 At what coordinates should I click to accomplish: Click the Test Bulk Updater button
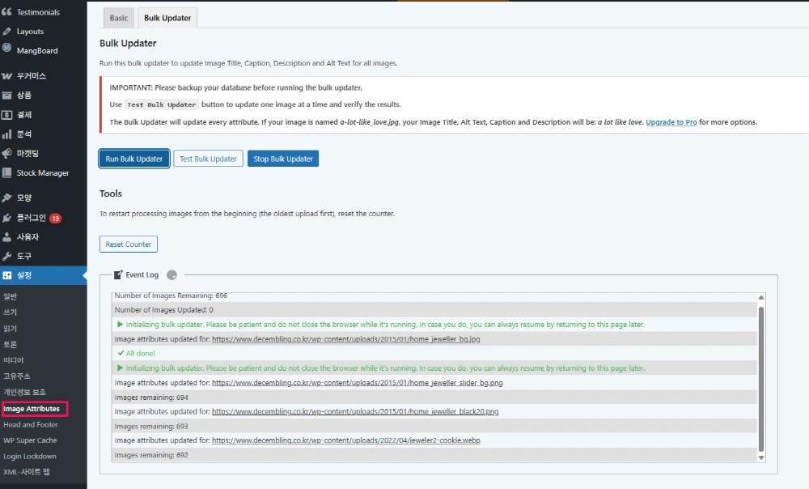coord(208,159)
